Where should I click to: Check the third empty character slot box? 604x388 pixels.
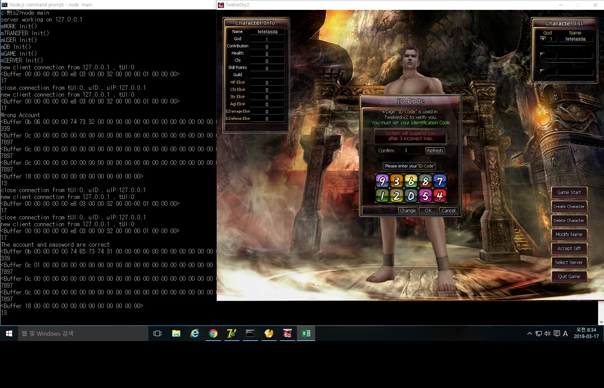[x=542, y=72]
